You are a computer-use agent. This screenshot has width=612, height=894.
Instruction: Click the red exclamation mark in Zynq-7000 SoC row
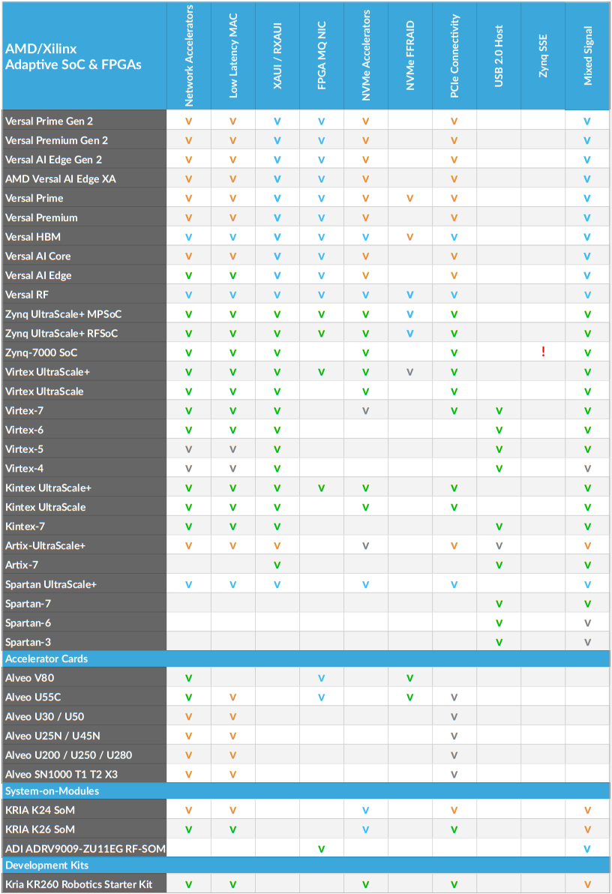[543, 352]
